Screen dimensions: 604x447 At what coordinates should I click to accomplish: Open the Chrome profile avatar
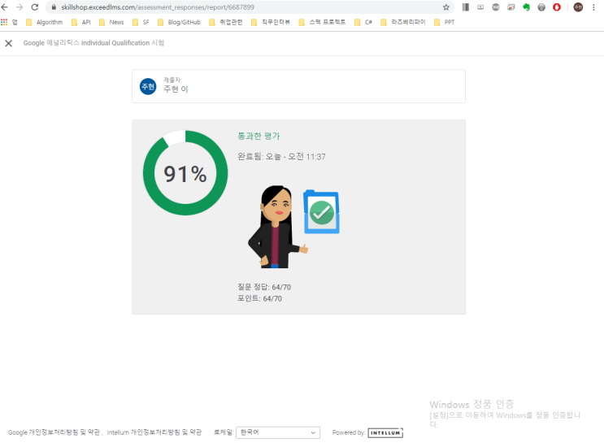point(578,7)
